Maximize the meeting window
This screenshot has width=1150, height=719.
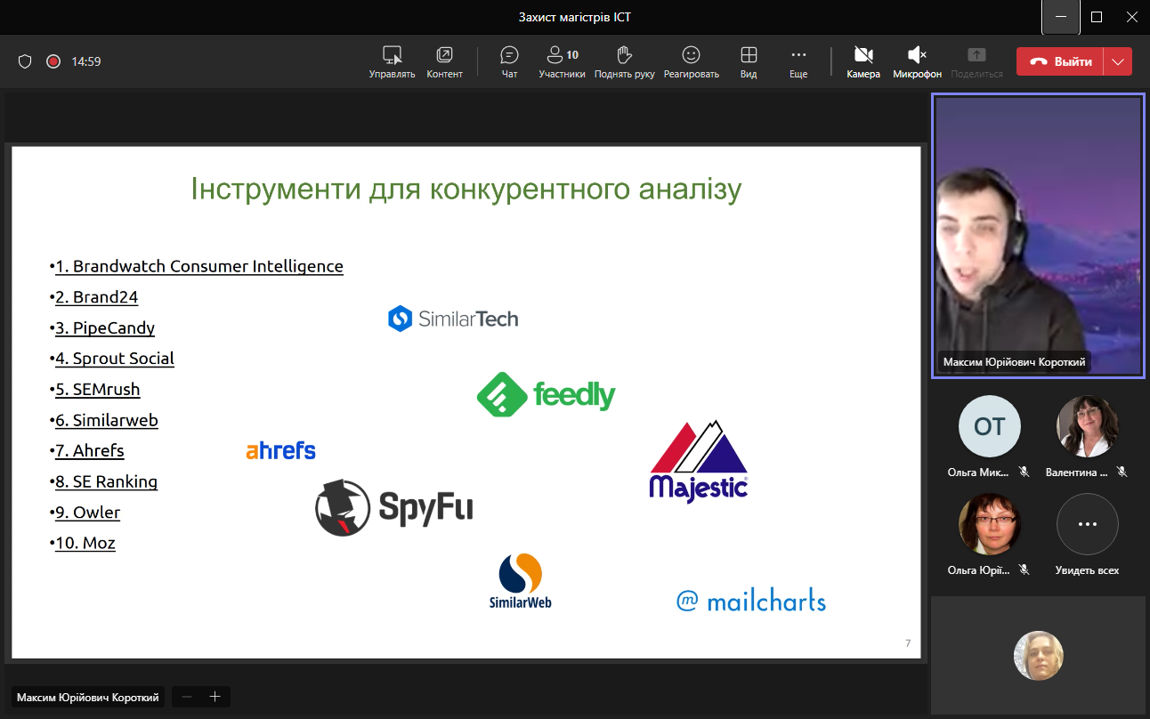click(x=1097, y=17)
